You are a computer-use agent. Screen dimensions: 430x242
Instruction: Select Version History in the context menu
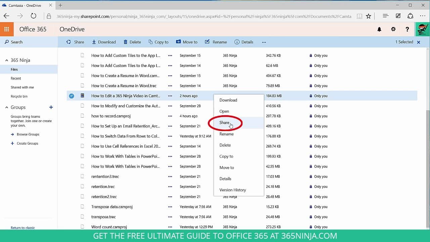(239, 190)
